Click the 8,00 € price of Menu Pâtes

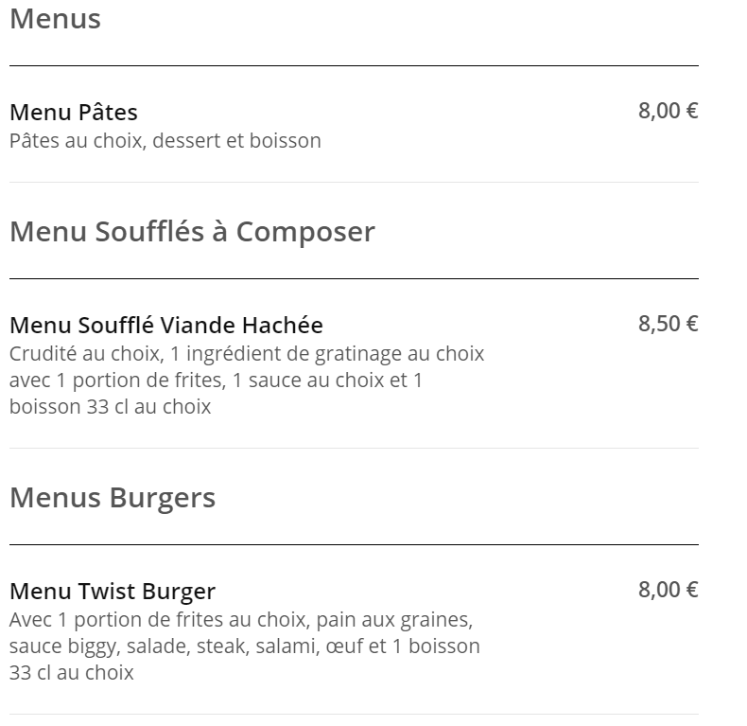pos(668,111)
